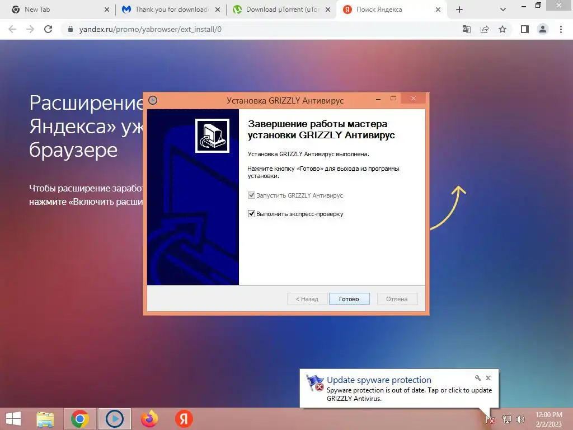Screen dimensions: 573x430
Task: Launch Yandex Browser from taskbar
Action: (184, 419)
